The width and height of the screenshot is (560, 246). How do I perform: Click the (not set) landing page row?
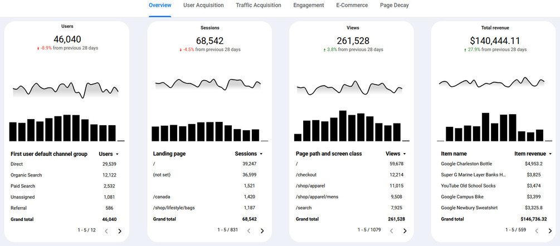pos(206,175)
